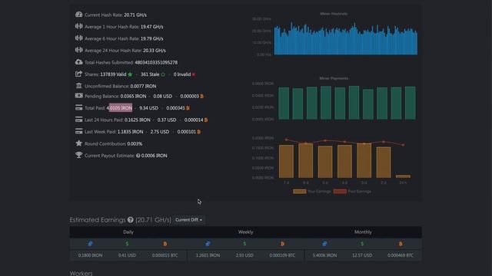Click the Weekly column header
The width and height of the screenshot is (492, 276).
[x=246, y=232]
